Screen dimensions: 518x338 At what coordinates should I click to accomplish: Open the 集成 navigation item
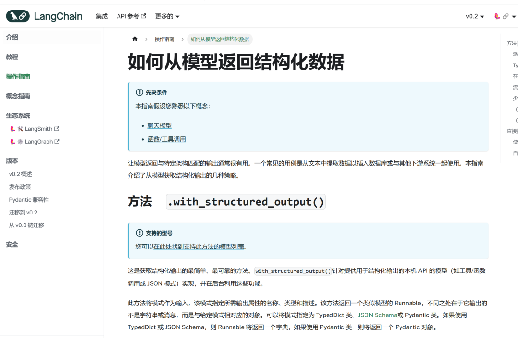[102, 16]
